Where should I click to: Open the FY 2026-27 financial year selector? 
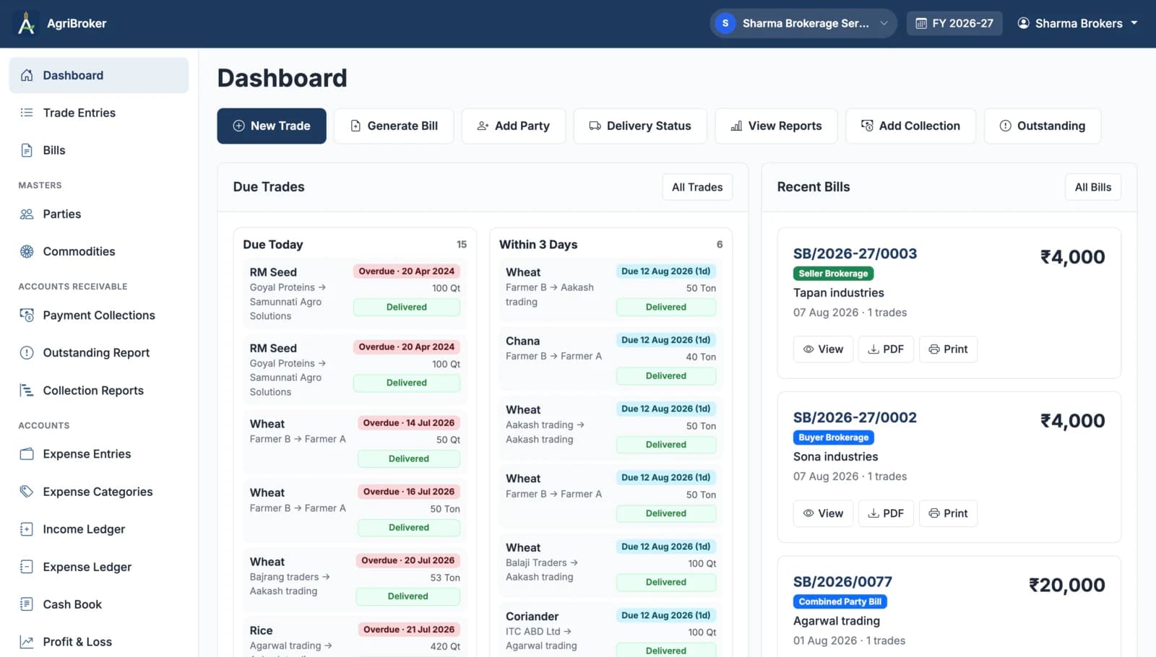pos(954,23)
